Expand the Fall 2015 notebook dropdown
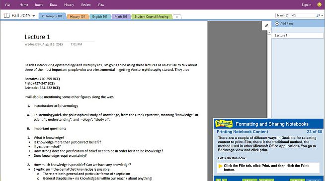Screen dimensions: 325x181 point(34,16)
